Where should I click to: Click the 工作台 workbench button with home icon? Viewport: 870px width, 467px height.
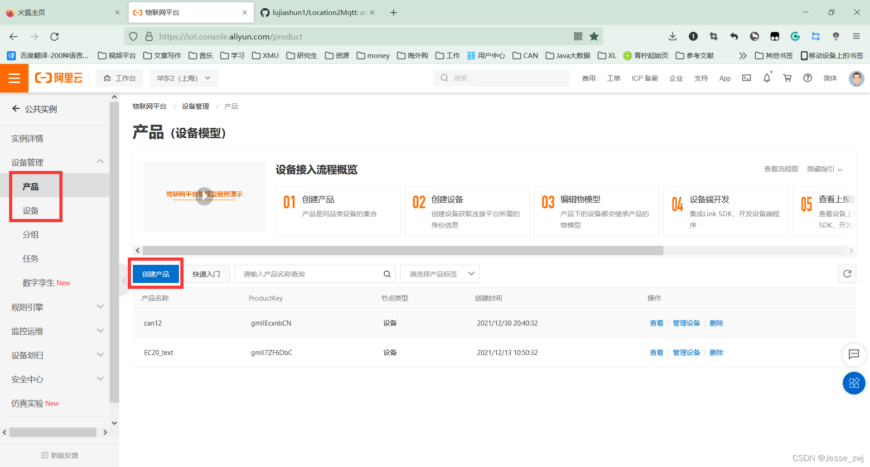(120, 78)
